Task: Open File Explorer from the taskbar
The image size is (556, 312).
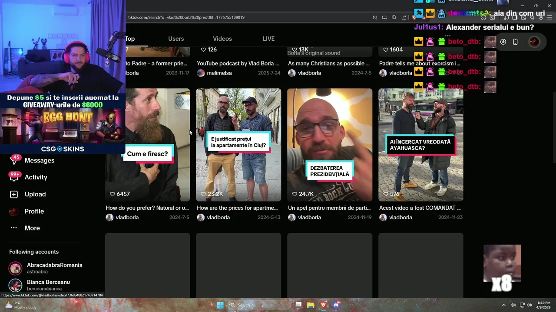Action: 311,305
